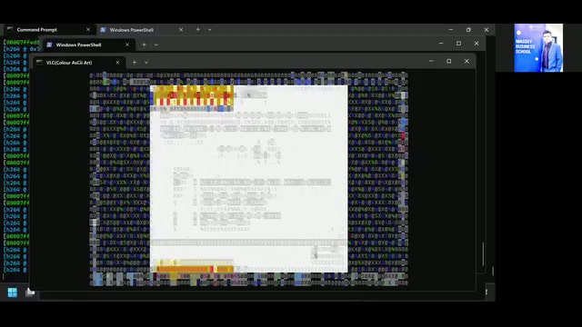Close the VLC(Colour AsCii Art) tab
582x327 pixels.
117,63
